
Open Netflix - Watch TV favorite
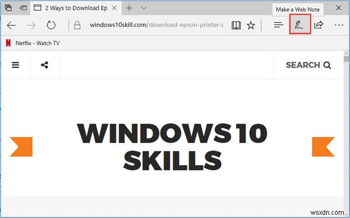tap(33, 43)
